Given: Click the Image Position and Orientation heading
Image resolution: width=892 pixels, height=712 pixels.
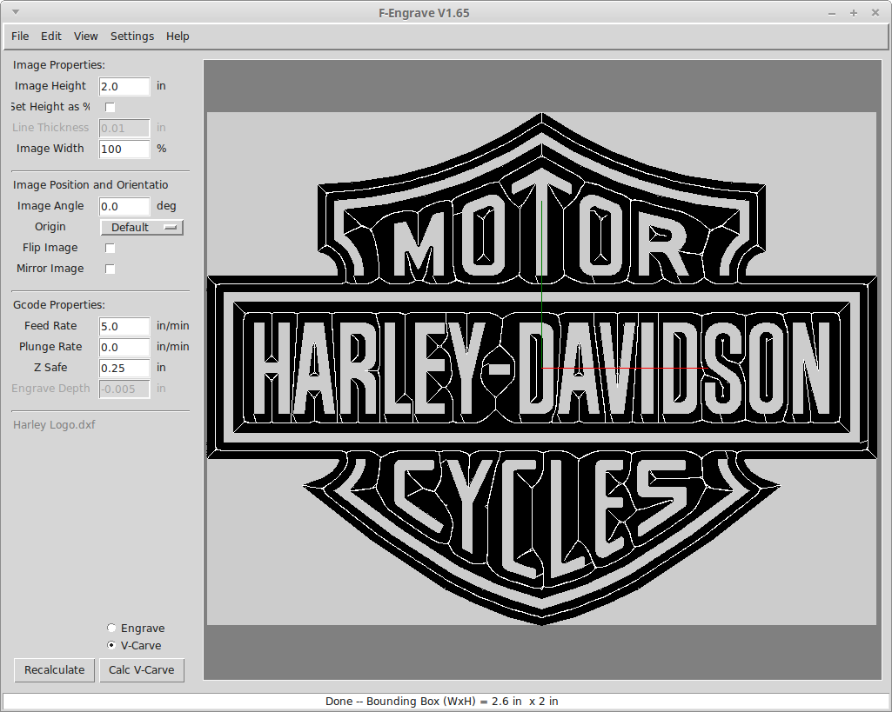Looking at the screenshot, I should pyautogui.click(x=91, y=184).
